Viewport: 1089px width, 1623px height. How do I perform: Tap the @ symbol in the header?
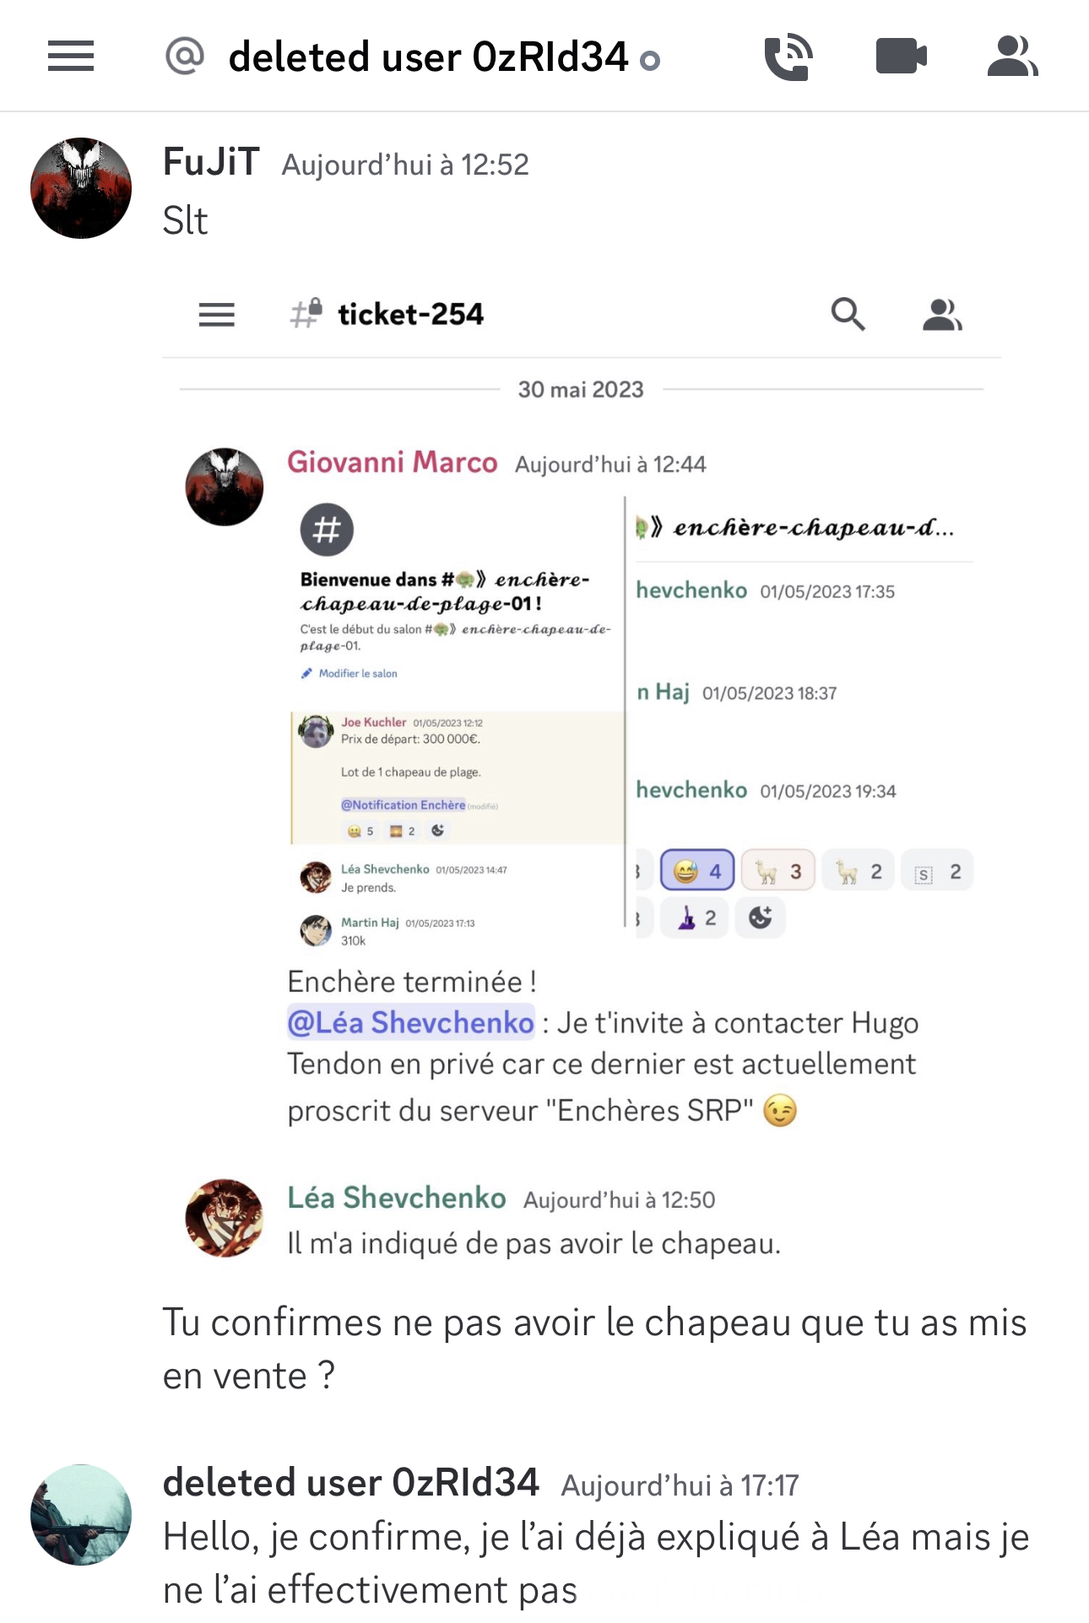click(x=185, y=57)
